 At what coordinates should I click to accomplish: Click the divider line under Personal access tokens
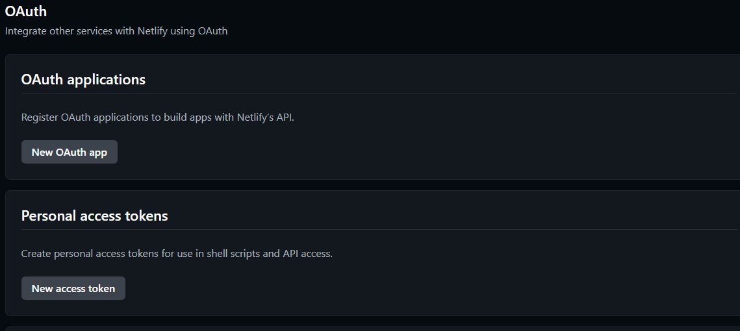[x=379, y=230]
